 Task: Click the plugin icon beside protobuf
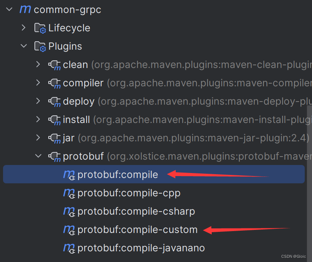coord(55,156)
